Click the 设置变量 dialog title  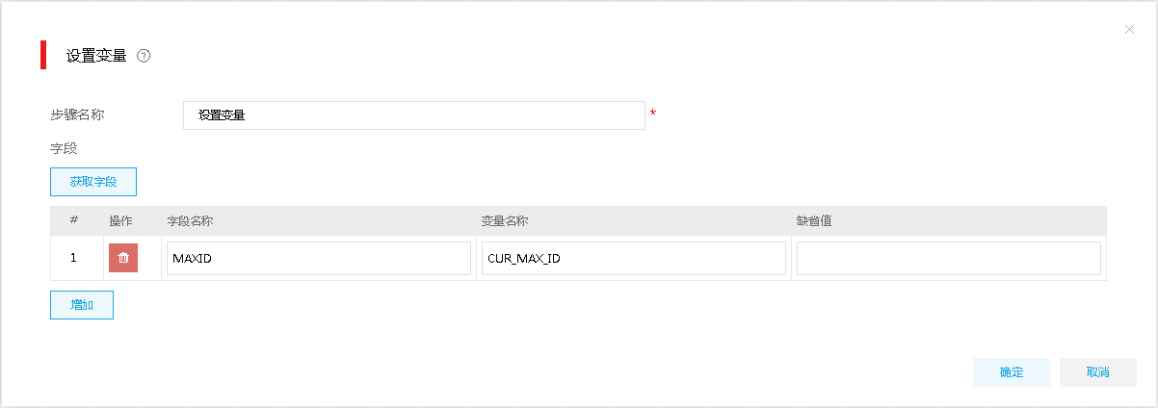pos(96,56)
